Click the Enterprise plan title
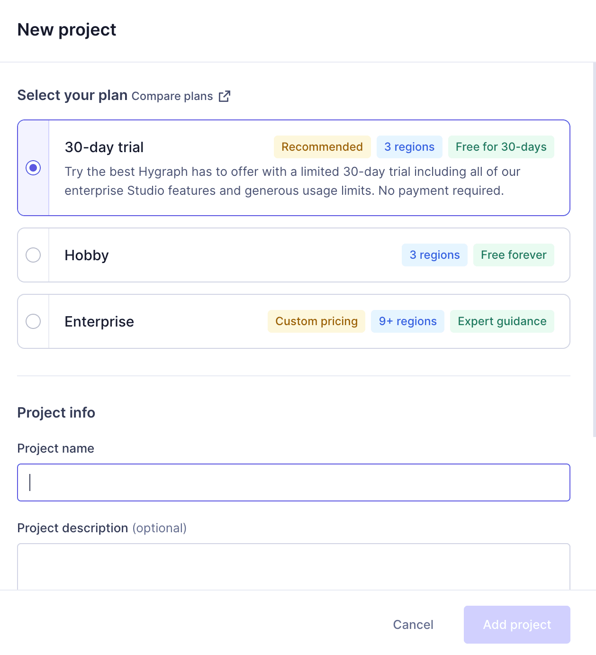 [x=99, y=322]
